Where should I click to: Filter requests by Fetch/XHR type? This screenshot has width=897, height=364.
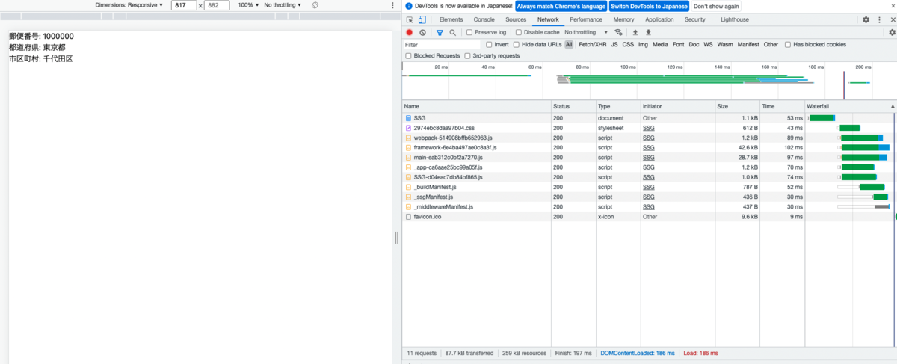click(x=592, y=45)
